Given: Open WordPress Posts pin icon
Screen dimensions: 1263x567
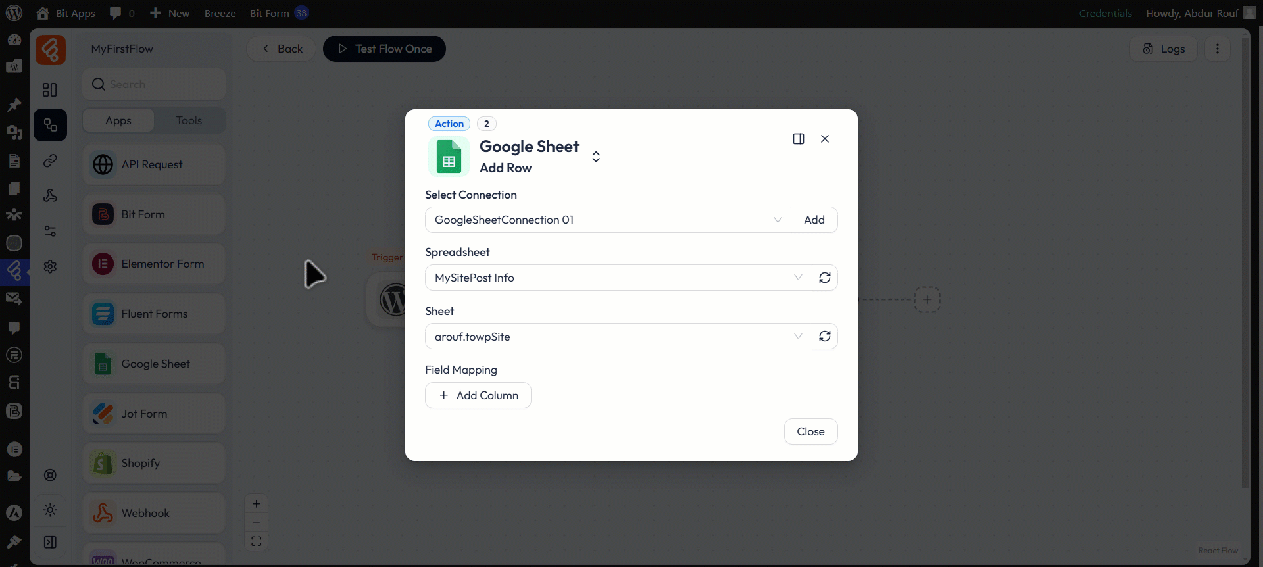Looking at the screenshot, I should click(14, 105).
